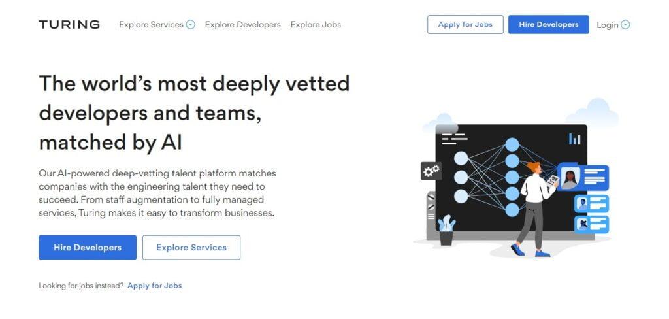Go to Explore Jobs in navigation
Screen dimensions: 669x319
316,25
